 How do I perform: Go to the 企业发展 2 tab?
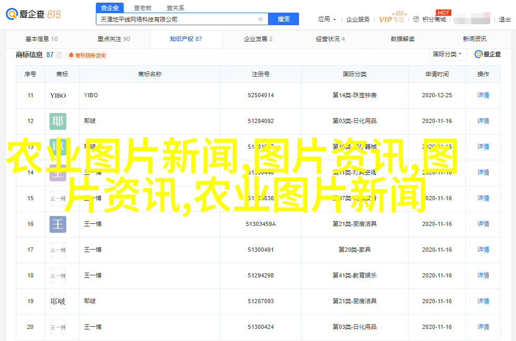click(258, 39)
